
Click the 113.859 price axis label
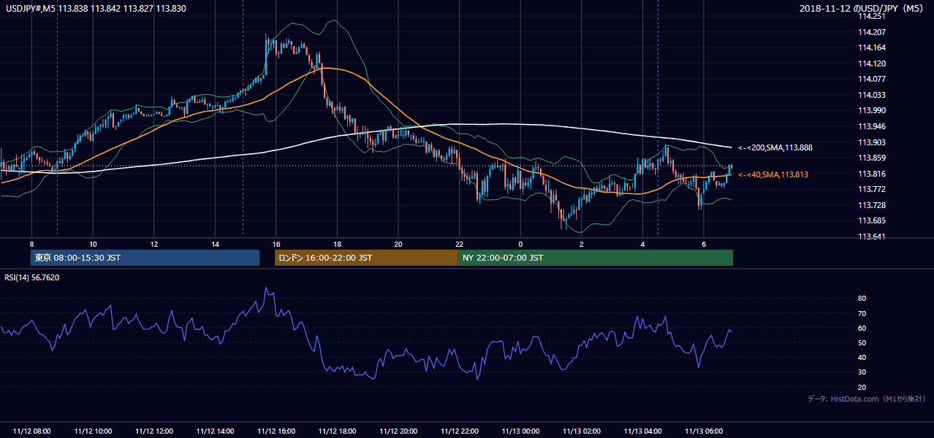click(x=871, y=158)
